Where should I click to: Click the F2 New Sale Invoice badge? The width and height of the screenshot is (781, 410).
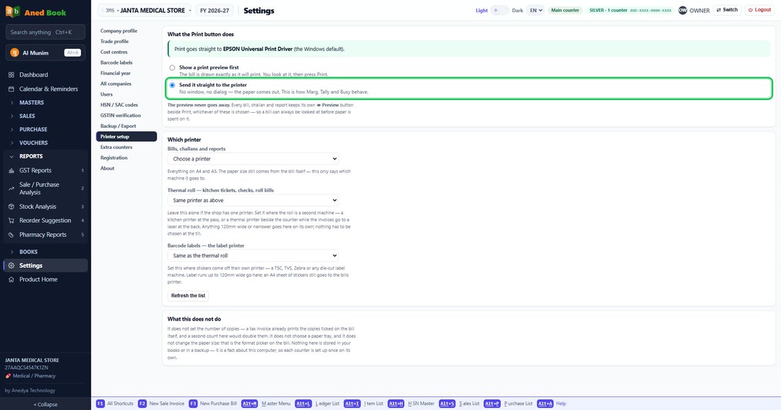pyautogui.click(x=142, y=404)
